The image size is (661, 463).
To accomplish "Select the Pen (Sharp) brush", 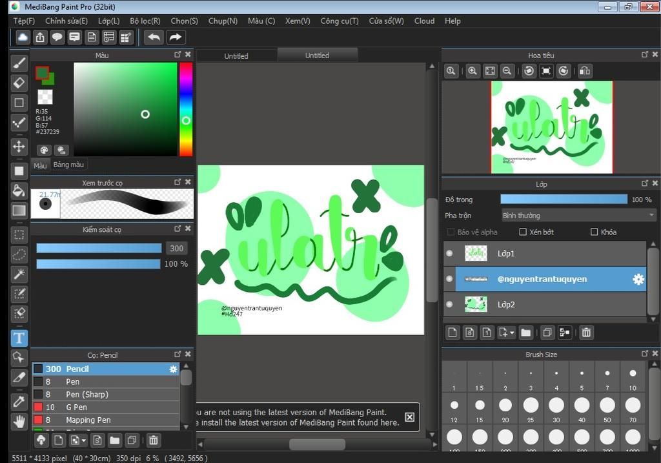I will click(x=106, y=395).
